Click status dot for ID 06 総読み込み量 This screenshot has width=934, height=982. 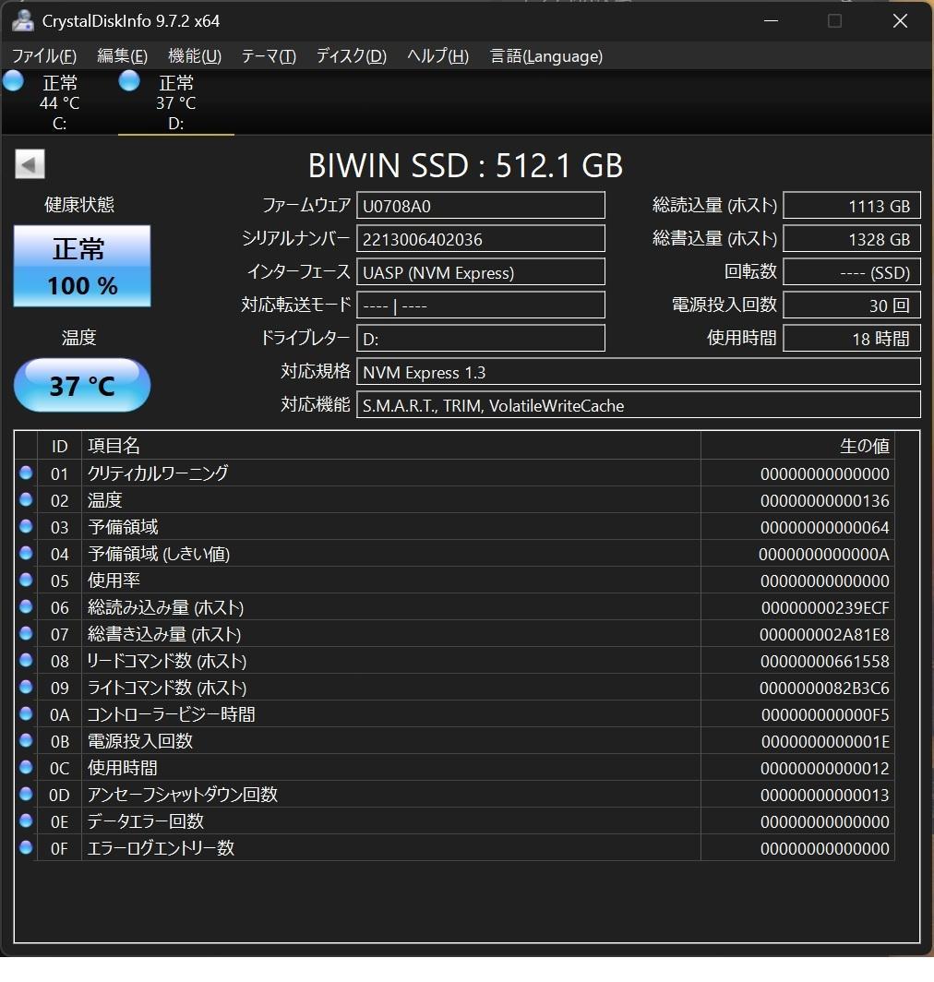point(26,606)
